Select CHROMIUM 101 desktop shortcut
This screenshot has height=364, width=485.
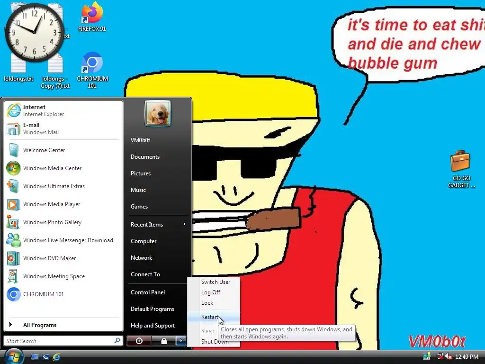tap(92, 71)
